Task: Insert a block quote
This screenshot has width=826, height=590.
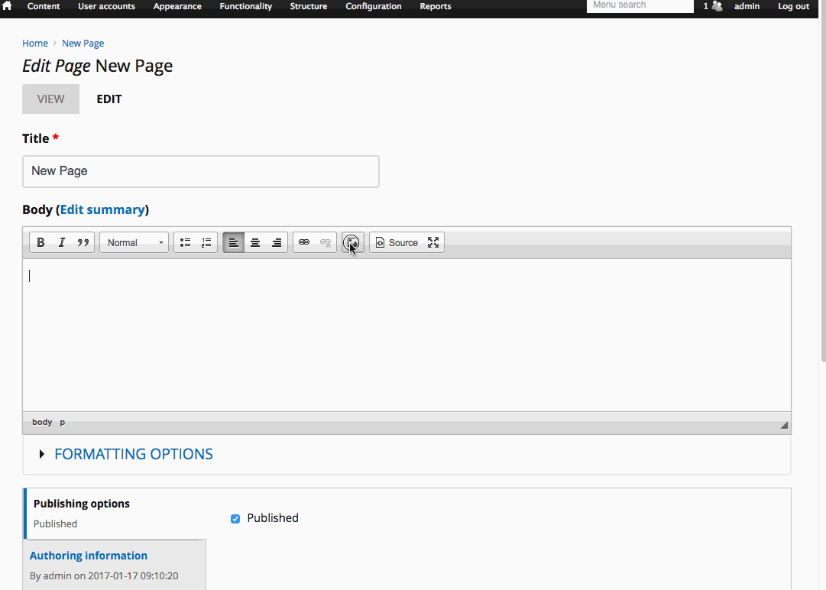Action: 83,242
